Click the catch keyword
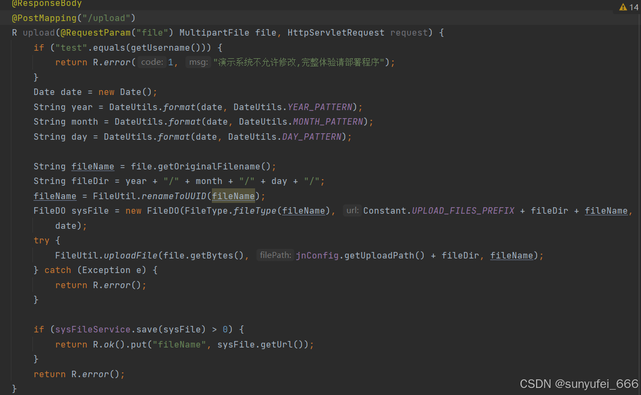Viewport: 641px width, 395px height. (58, 270)
